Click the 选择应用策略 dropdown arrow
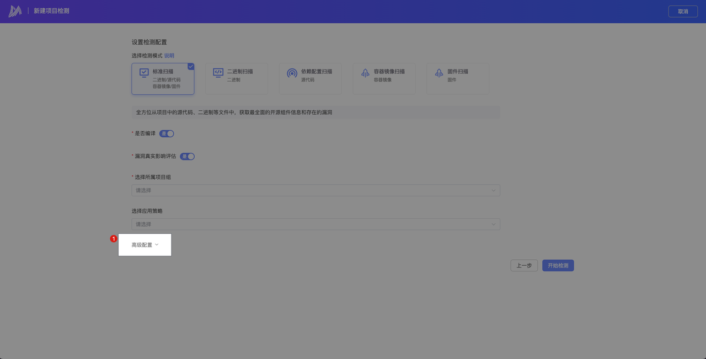 tap(494, 224)
